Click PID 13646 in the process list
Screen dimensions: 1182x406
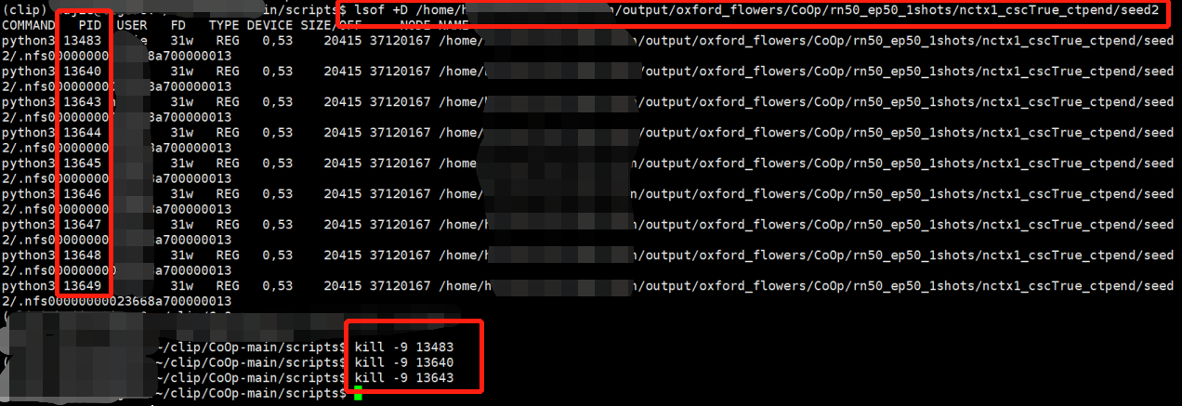(83, 194)
